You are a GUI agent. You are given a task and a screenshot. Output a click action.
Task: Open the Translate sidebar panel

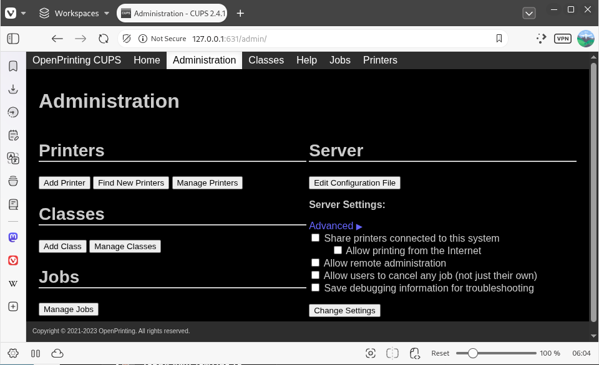coord(13,158)
